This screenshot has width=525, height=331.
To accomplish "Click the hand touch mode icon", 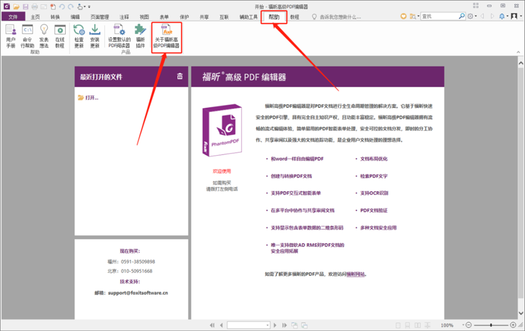I will 80,6.
